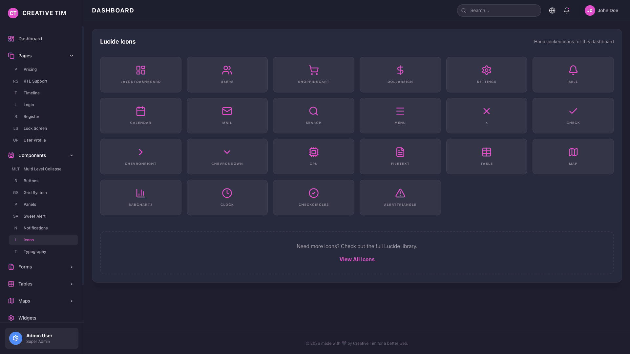This screenshot has width=630, height=354.
Task: Open the Sweet Alert page in sidebar
Action: [x=34, y=216]
